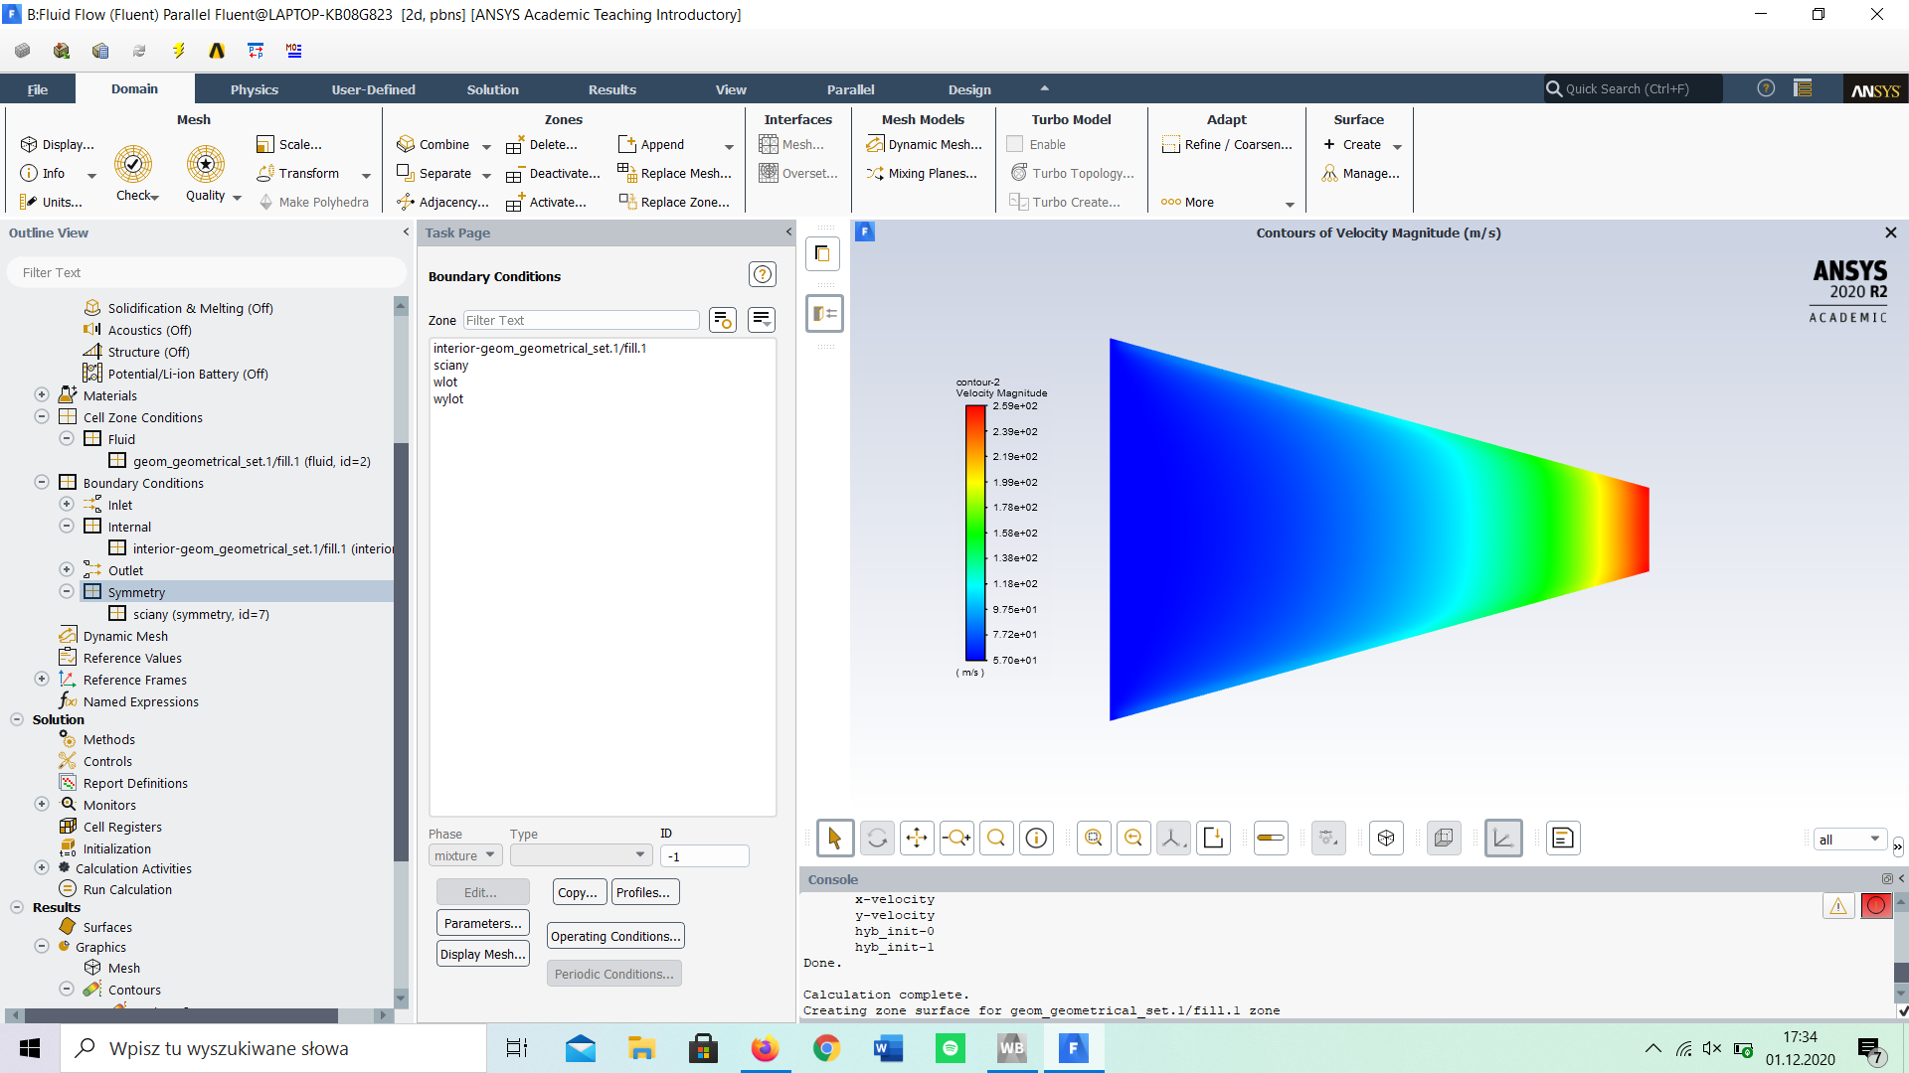Switch to the Physics ribbon tab

(x=254, y=89)
